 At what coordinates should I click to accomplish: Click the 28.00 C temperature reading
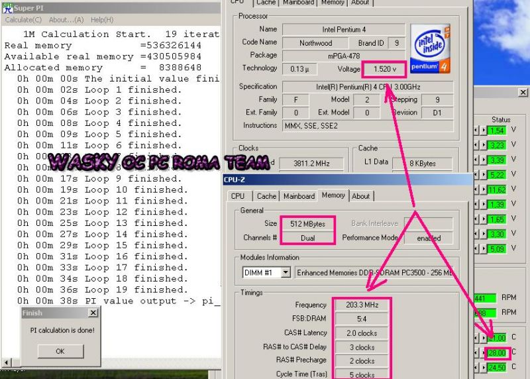click(498, 353)
